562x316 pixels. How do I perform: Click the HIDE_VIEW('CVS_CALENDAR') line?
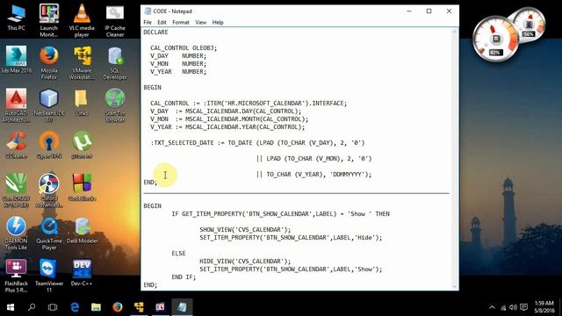245,262
